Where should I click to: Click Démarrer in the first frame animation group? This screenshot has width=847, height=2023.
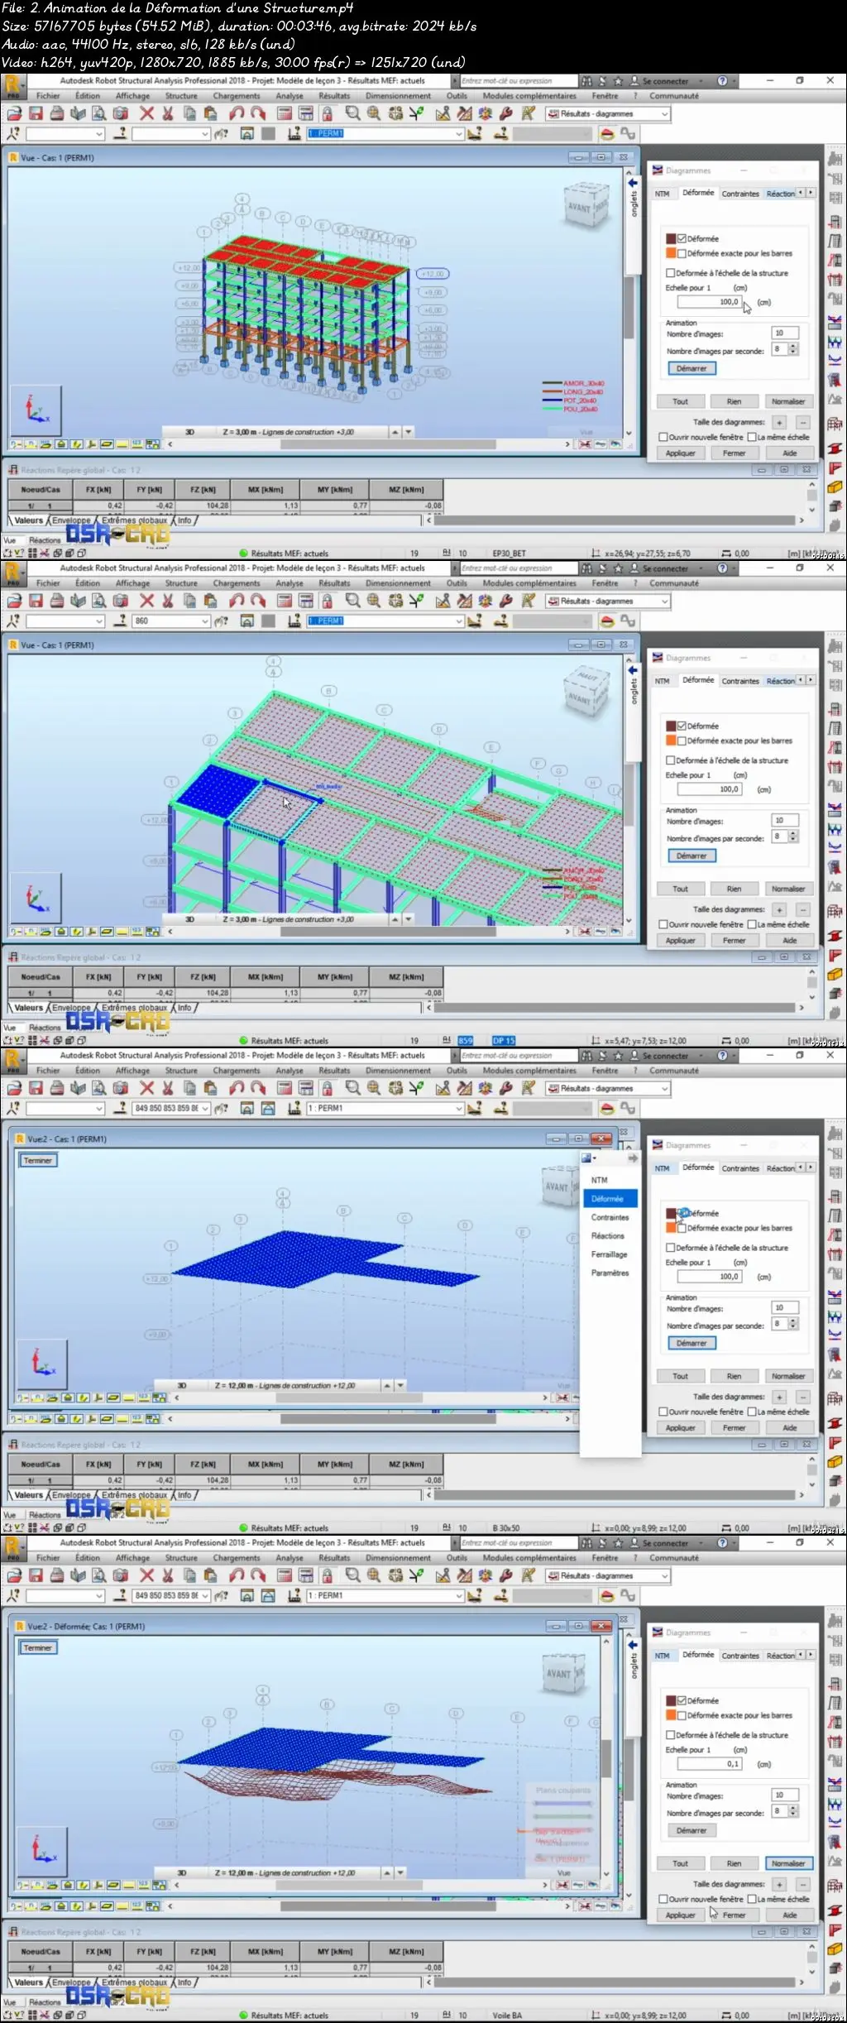[x=691, y=368]
